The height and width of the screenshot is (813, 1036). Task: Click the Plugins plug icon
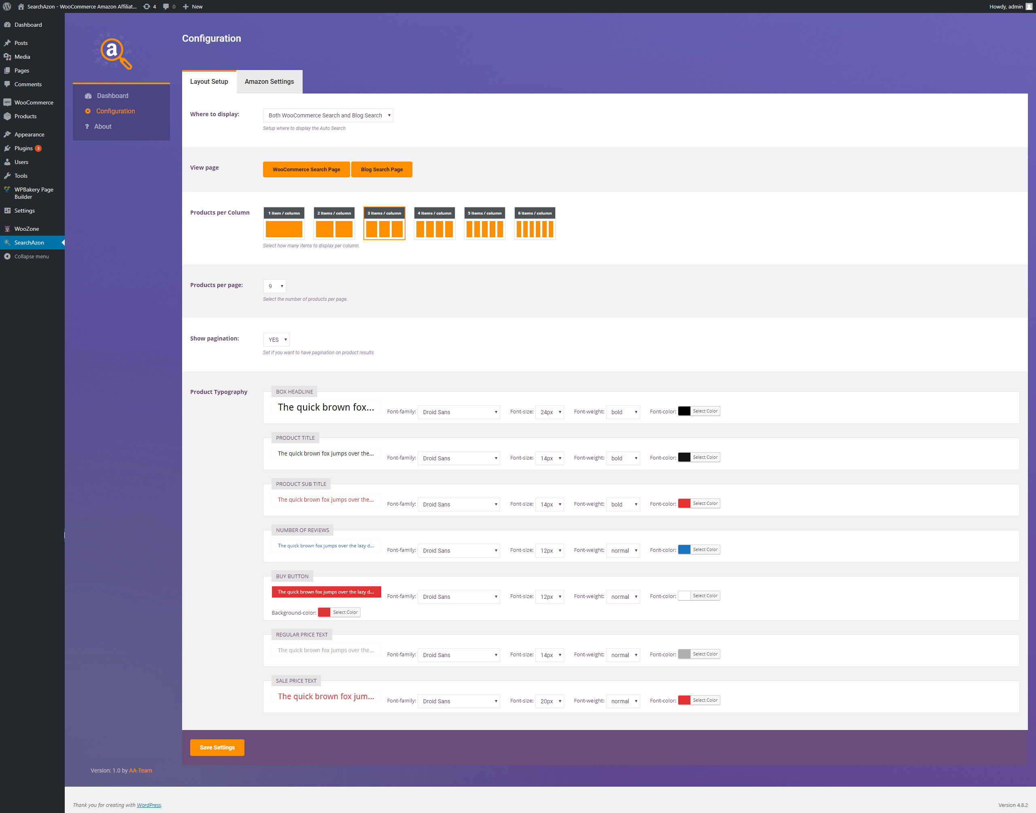7,148
